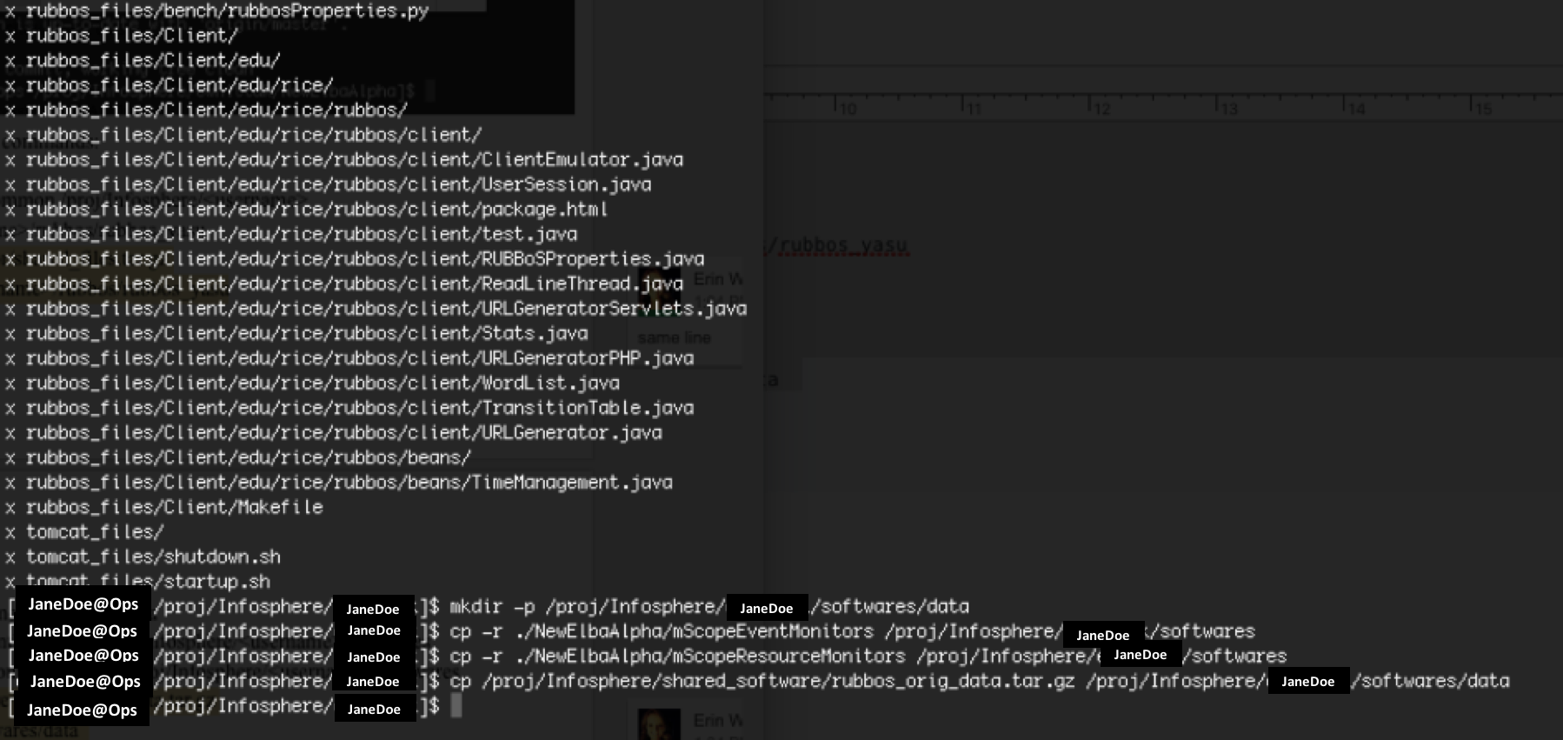Select the 'rubbos/client/' directory line
The image size is (1563, 740).
[243, 135]
